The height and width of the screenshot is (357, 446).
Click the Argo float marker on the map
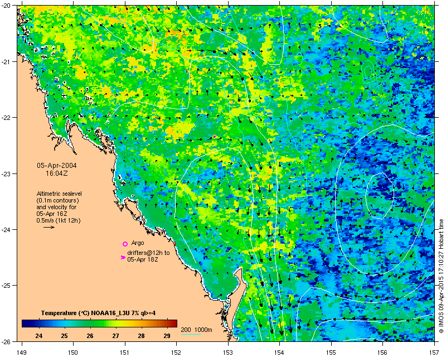click(215, 137)
